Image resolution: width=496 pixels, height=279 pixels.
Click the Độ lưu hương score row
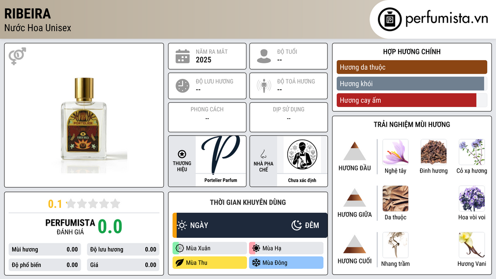(123, 249)
